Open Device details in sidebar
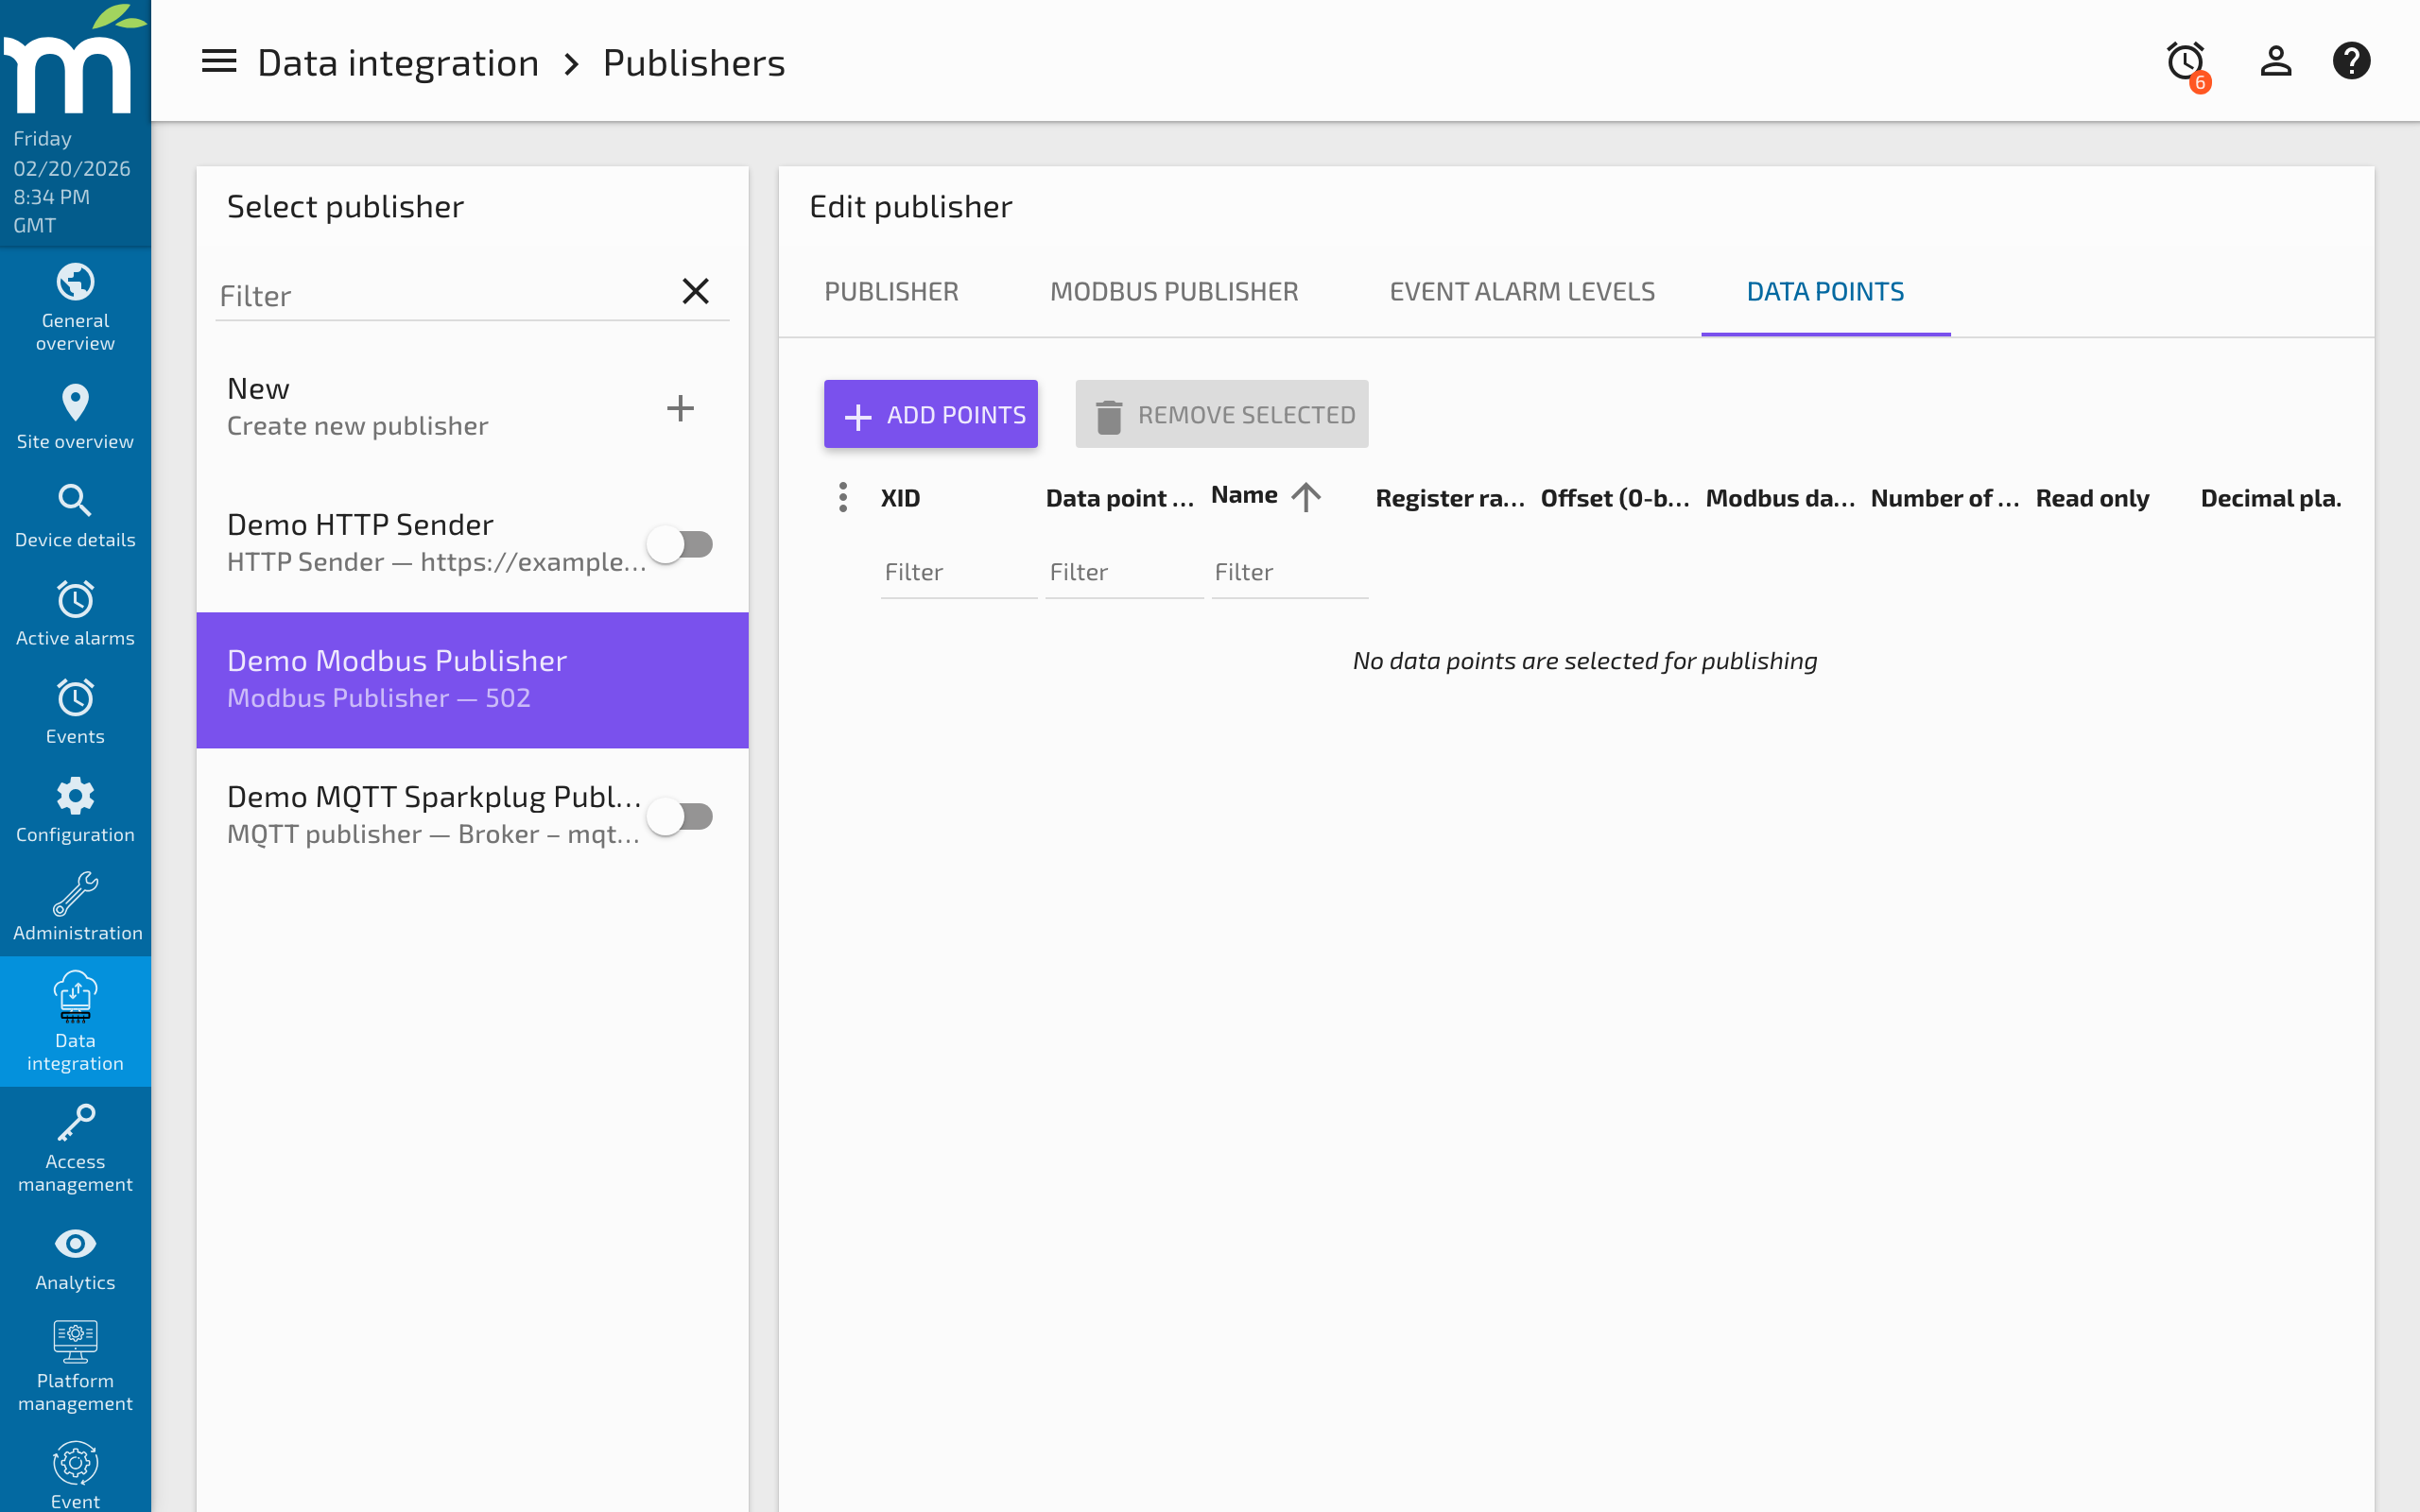Screen dimensions: 2420x1512 point(75,515)
